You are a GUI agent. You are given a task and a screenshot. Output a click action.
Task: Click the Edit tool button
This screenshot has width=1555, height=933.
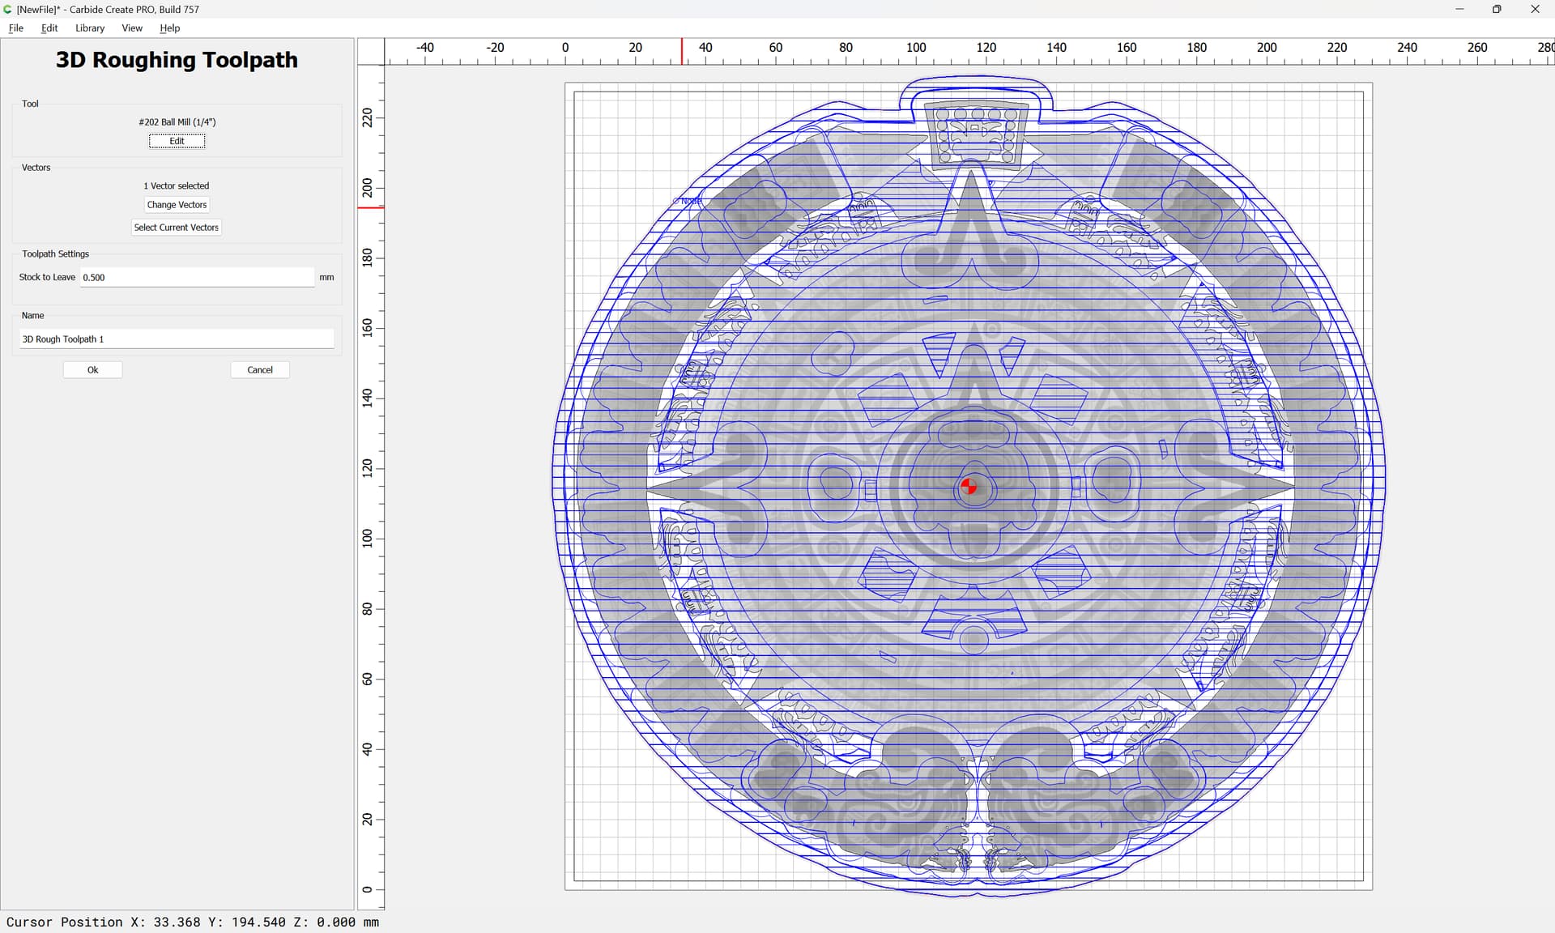point(177,141)
